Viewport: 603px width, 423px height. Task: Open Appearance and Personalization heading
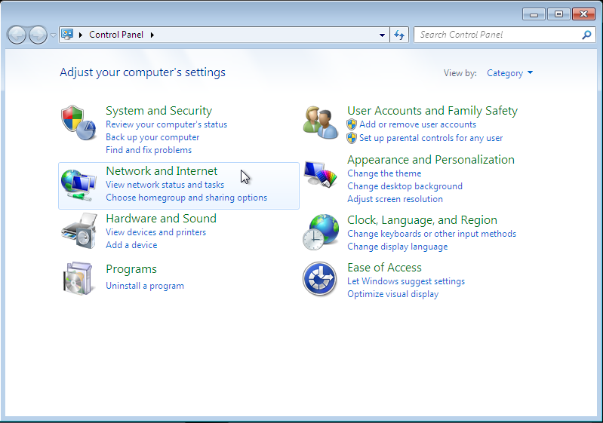coord(431,160)
